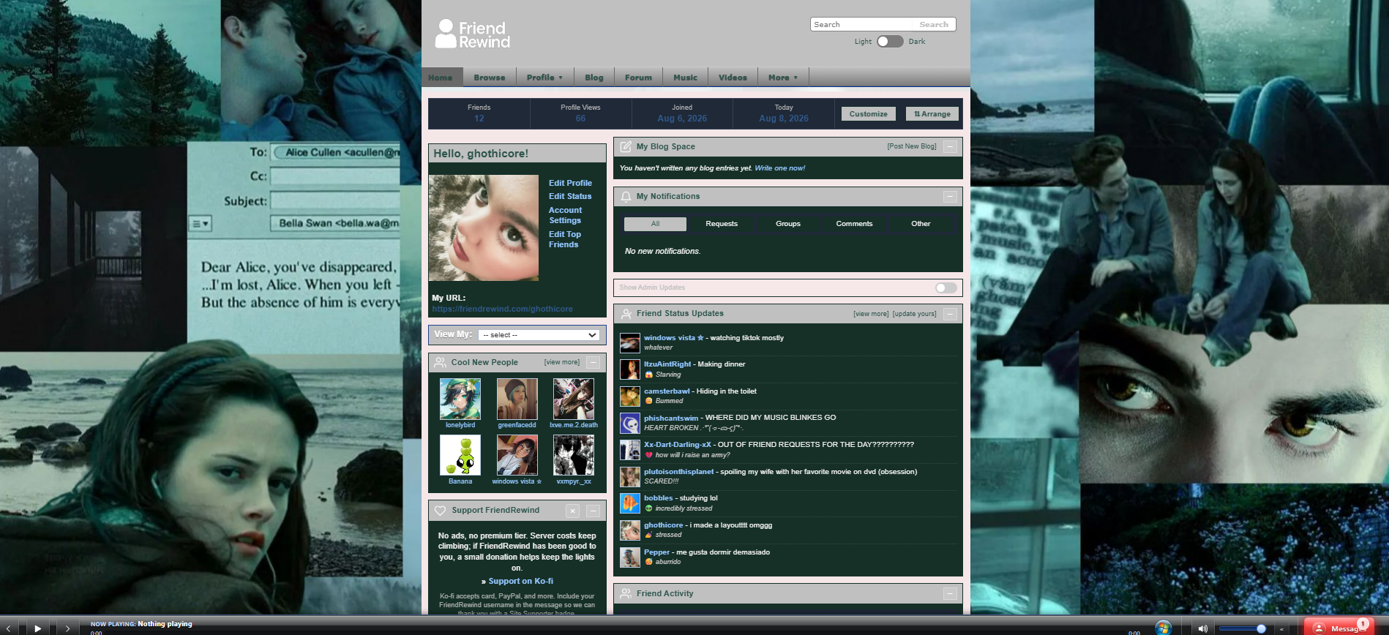Click the My Notifications bell icon

click(626, 196)
